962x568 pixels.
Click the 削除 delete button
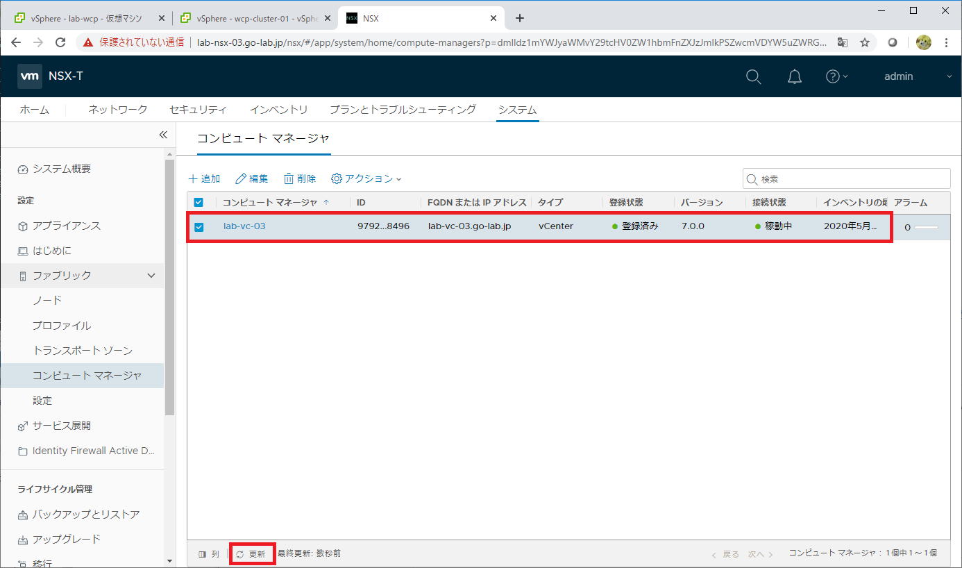pyautogui.click(x=300, y=178)
